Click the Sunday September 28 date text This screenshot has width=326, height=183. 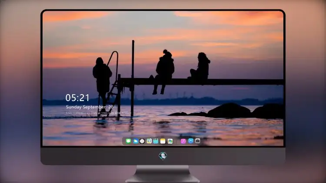[90, 107]
